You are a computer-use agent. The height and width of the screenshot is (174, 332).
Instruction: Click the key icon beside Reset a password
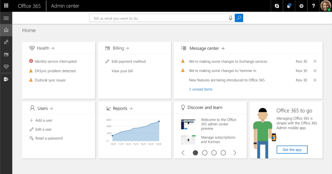point(31,138)
